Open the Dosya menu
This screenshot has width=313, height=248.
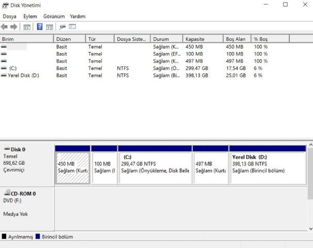10,17
